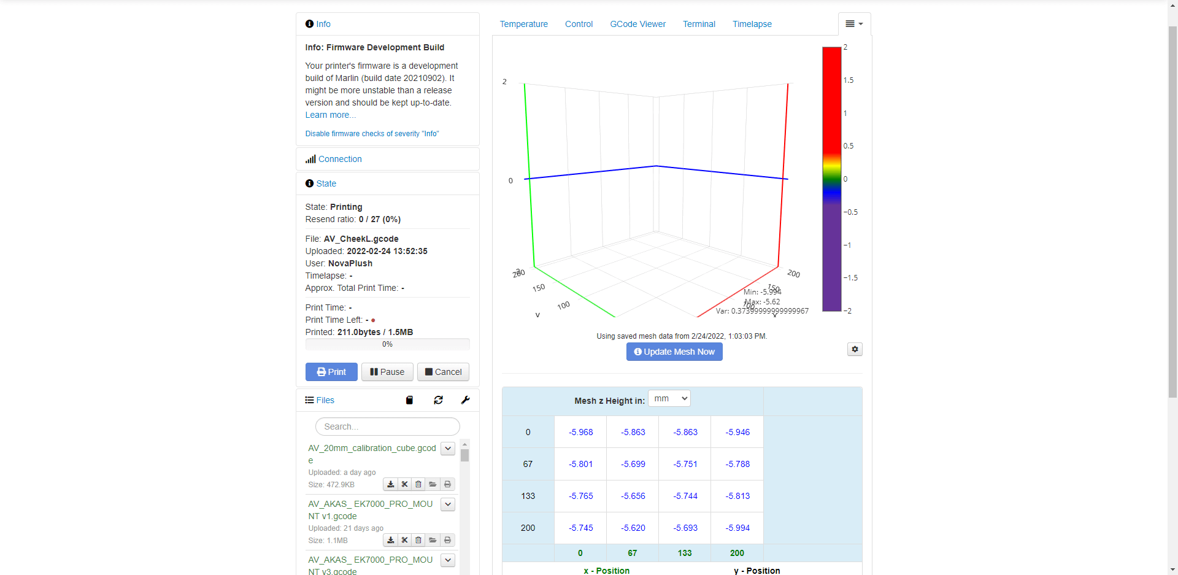Load EK7000_PRO_MOUNT v1.gcode via folder icon

point(433,540)
